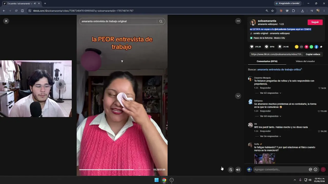This screenshot has width=328, height=184.
Task: Open Dayanna Murguía's commenter avatar
Action: click(250, 79)
